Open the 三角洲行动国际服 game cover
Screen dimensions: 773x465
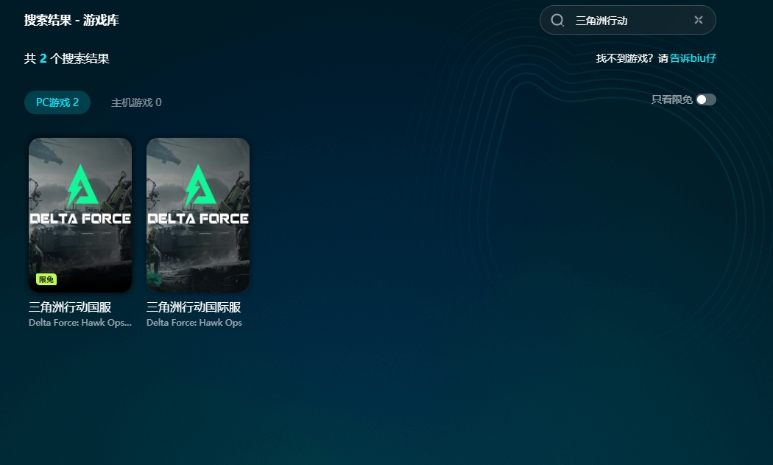tap(198, 215)
